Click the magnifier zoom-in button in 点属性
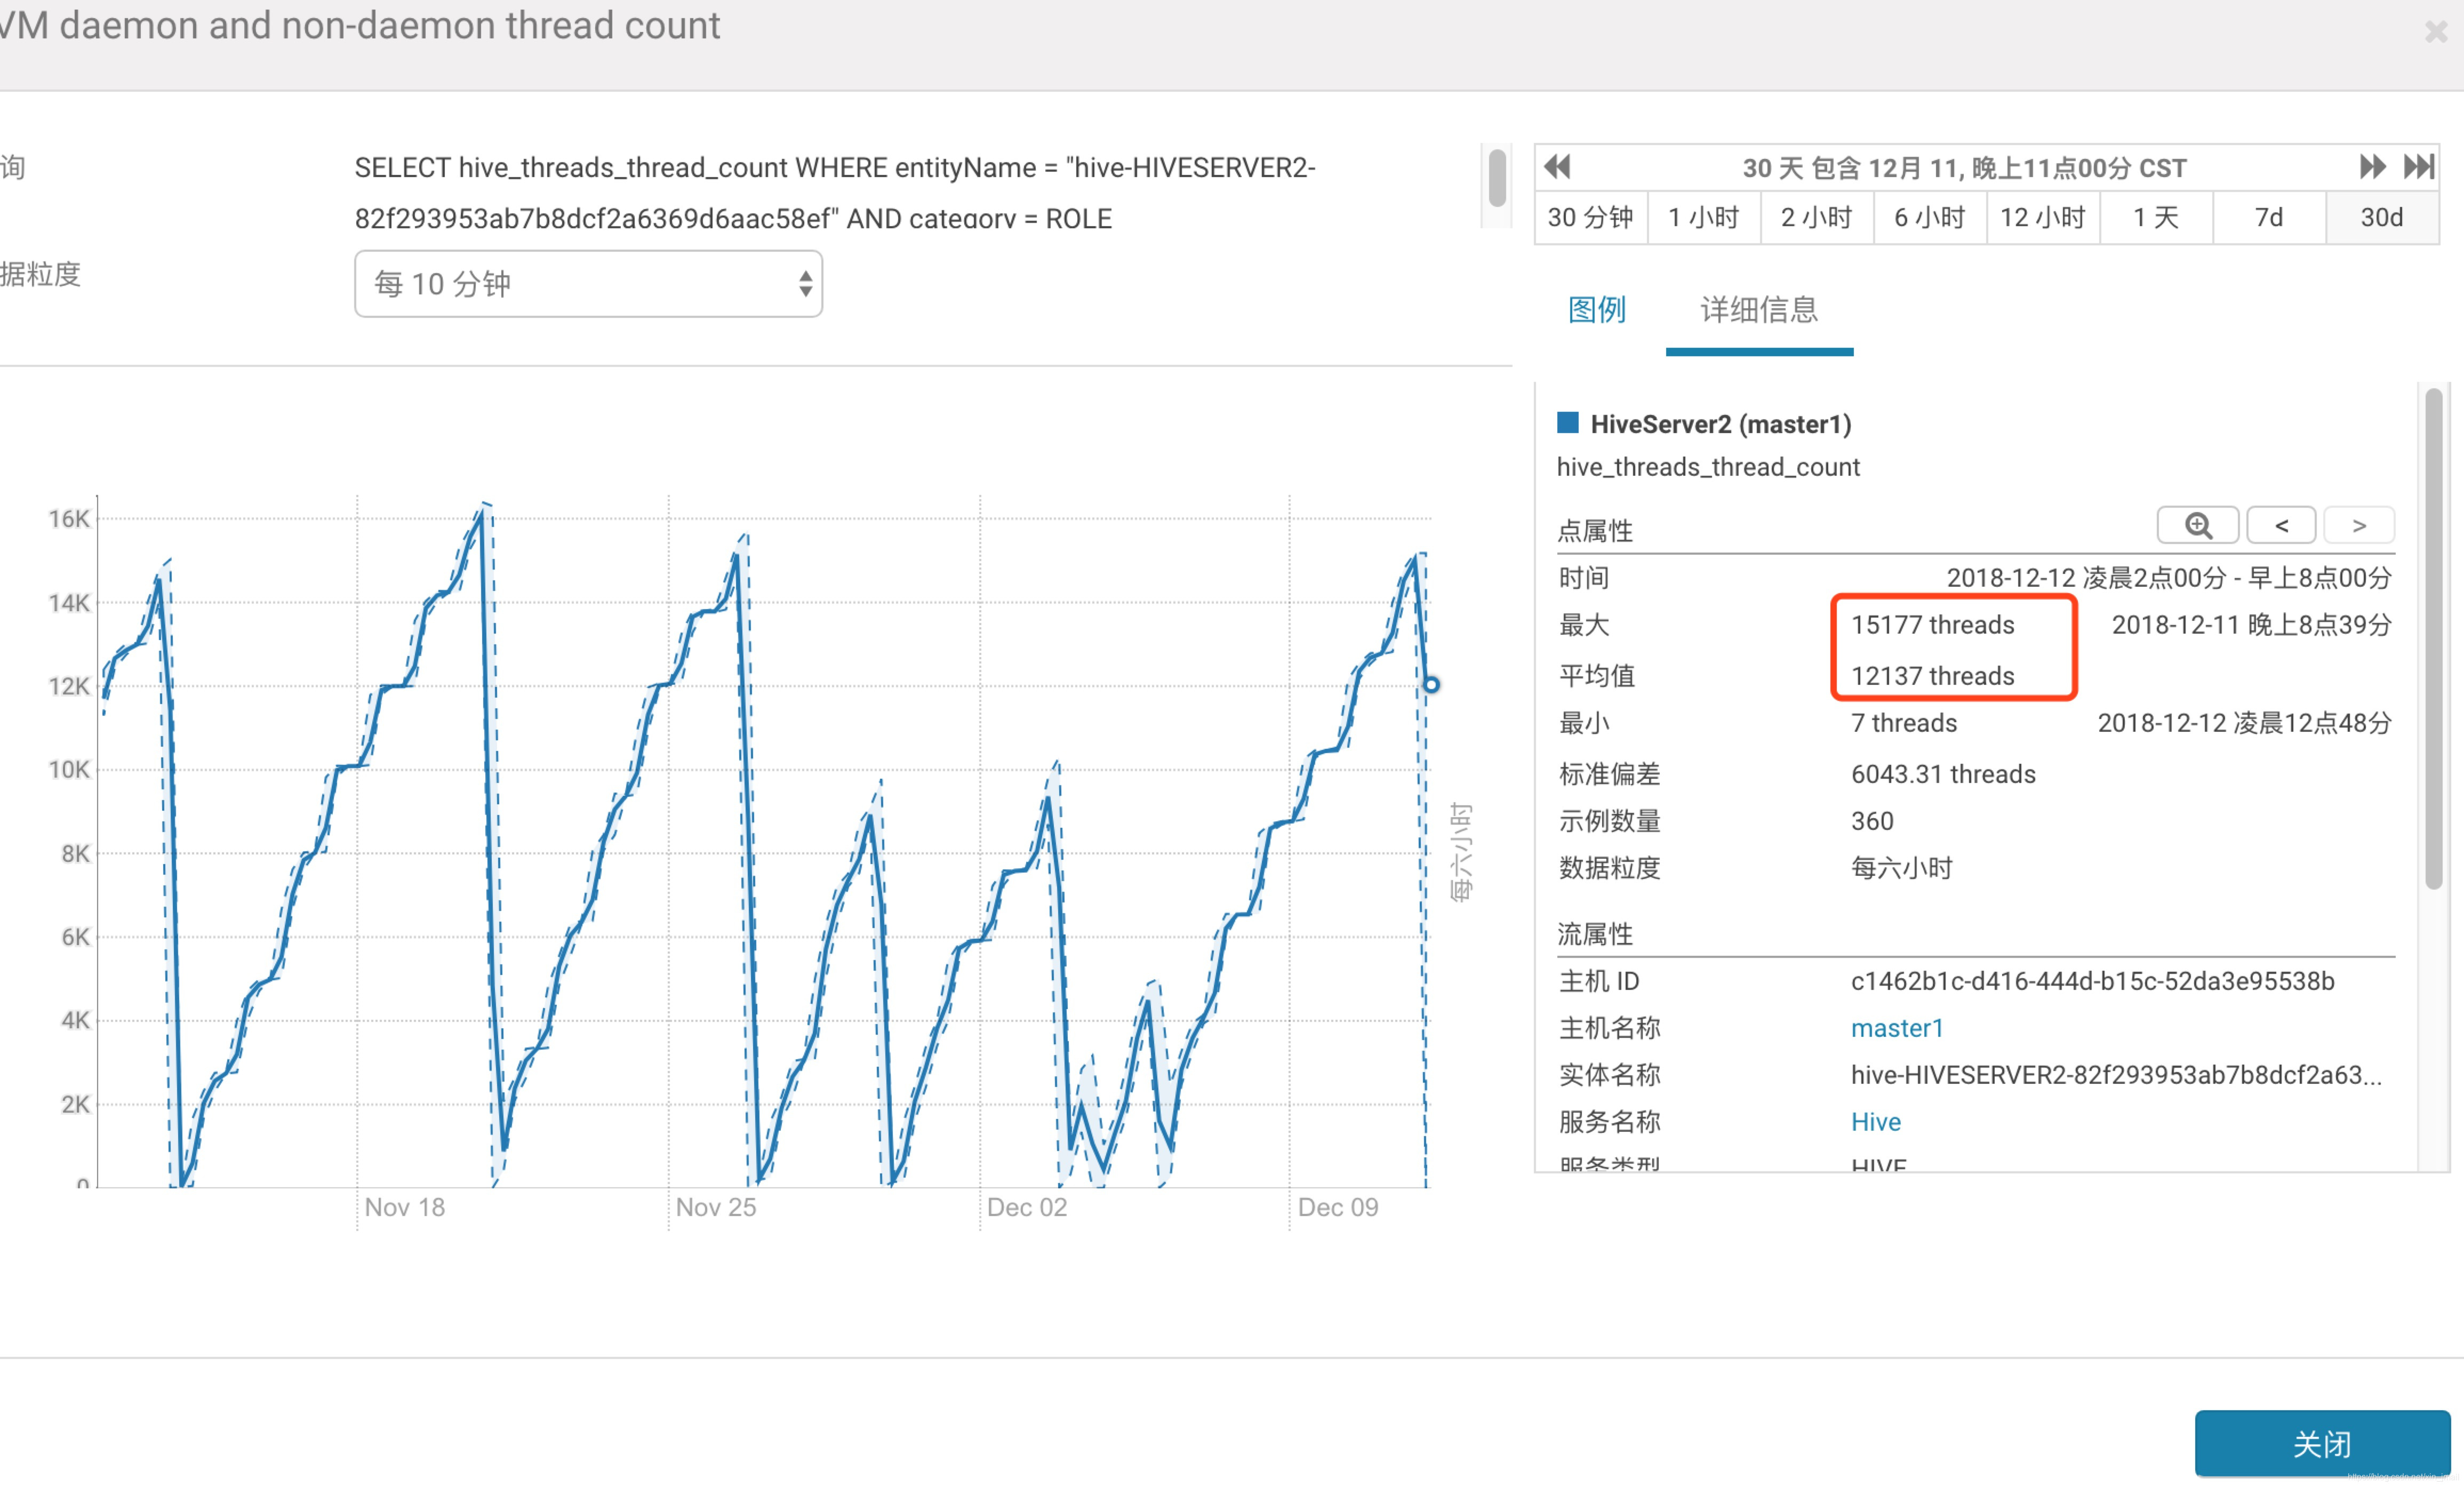 2197,525
